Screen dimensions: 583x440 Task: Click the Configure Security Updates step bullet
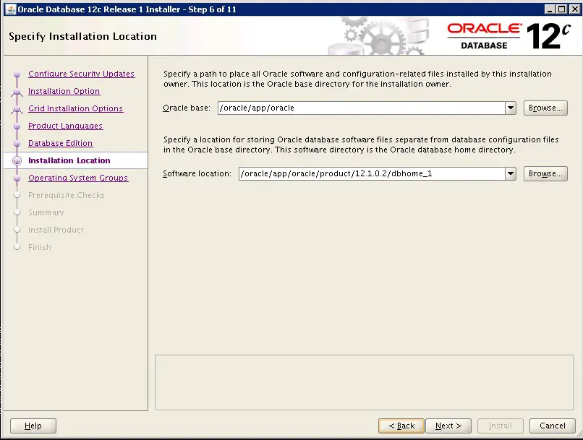pyautogui.click(x=17, y=74)
